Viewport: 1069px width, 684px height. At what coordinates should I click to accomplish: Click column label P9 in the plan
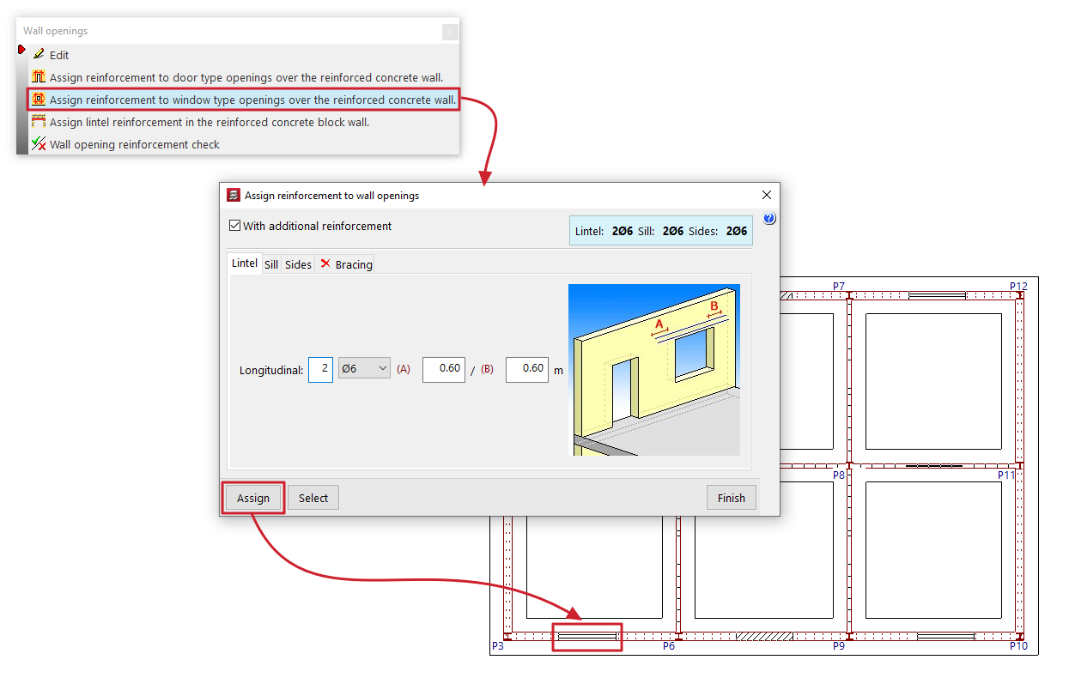pos(839,645)
